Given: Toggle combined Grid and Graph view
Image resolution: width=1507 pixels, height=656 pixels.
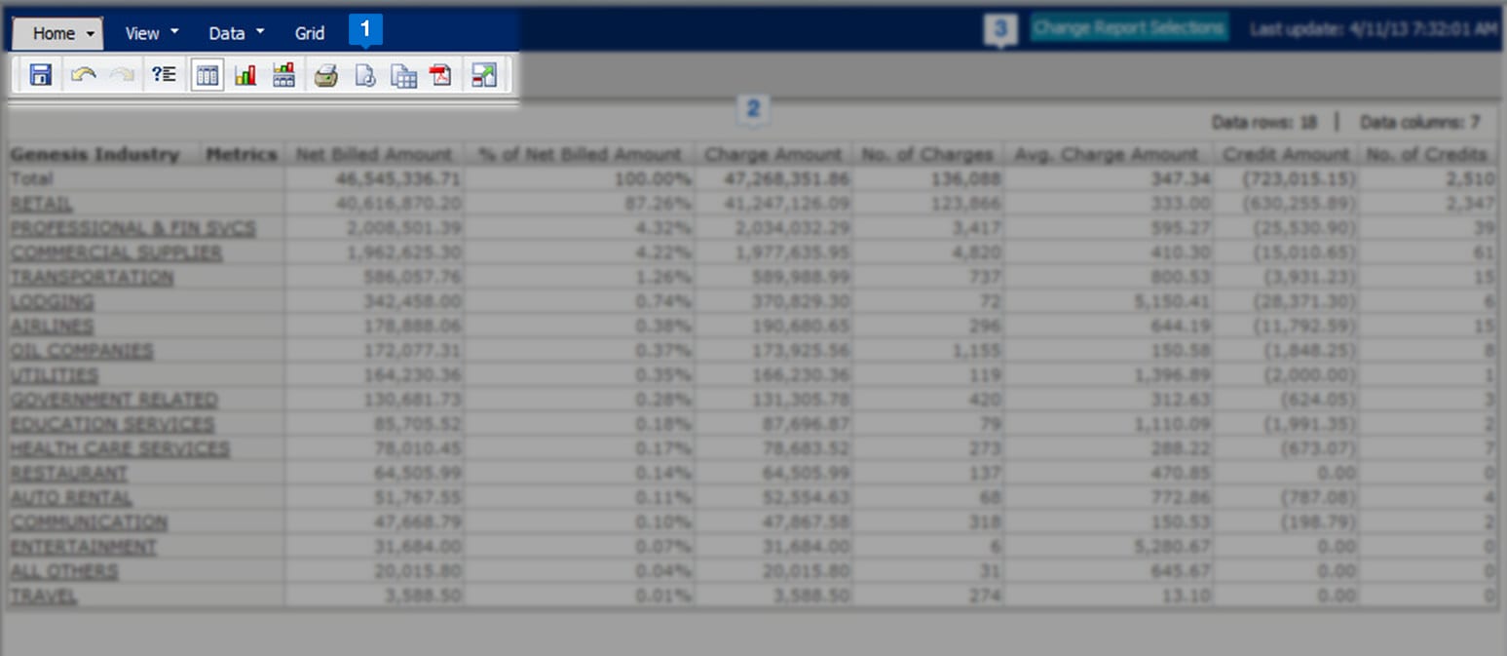Looking at the screenshot, I should coord(283,75).
